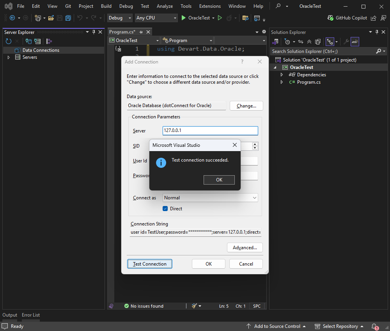390x331 pixels.
Task: Open the Build menu
Action: (x=106, y=6)
